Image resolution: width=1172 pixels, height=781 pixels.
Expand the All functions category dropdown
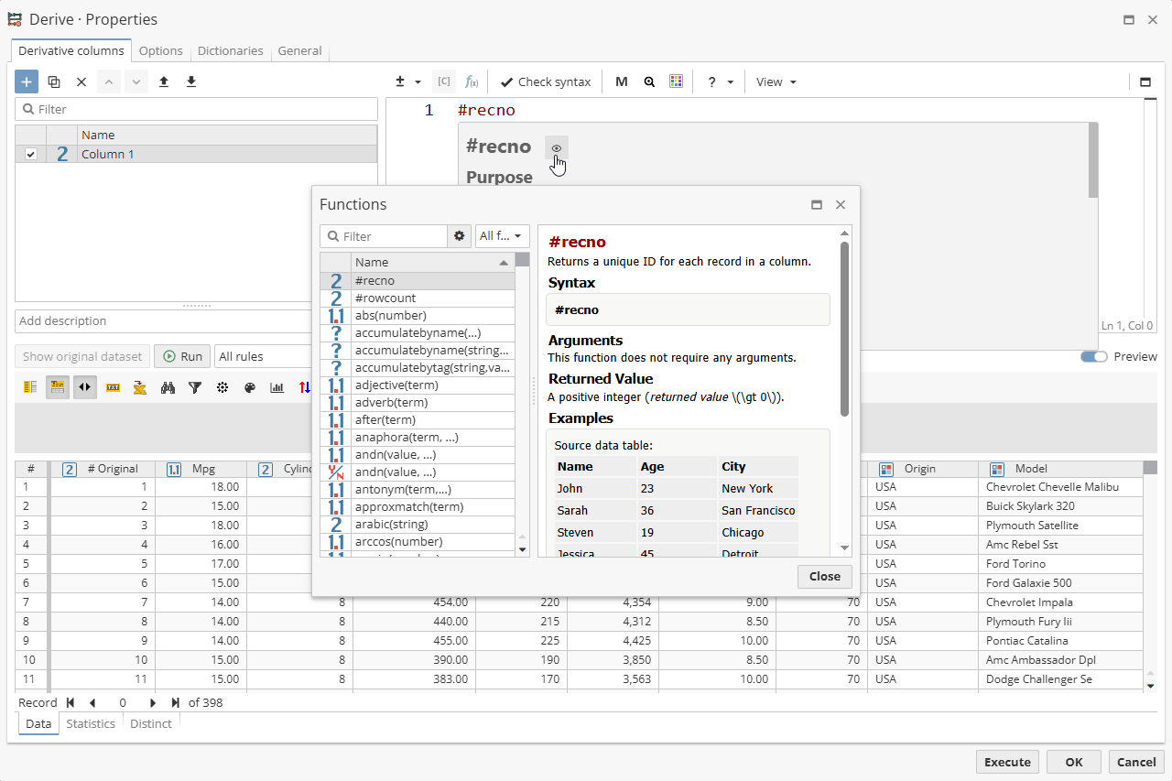502,236
